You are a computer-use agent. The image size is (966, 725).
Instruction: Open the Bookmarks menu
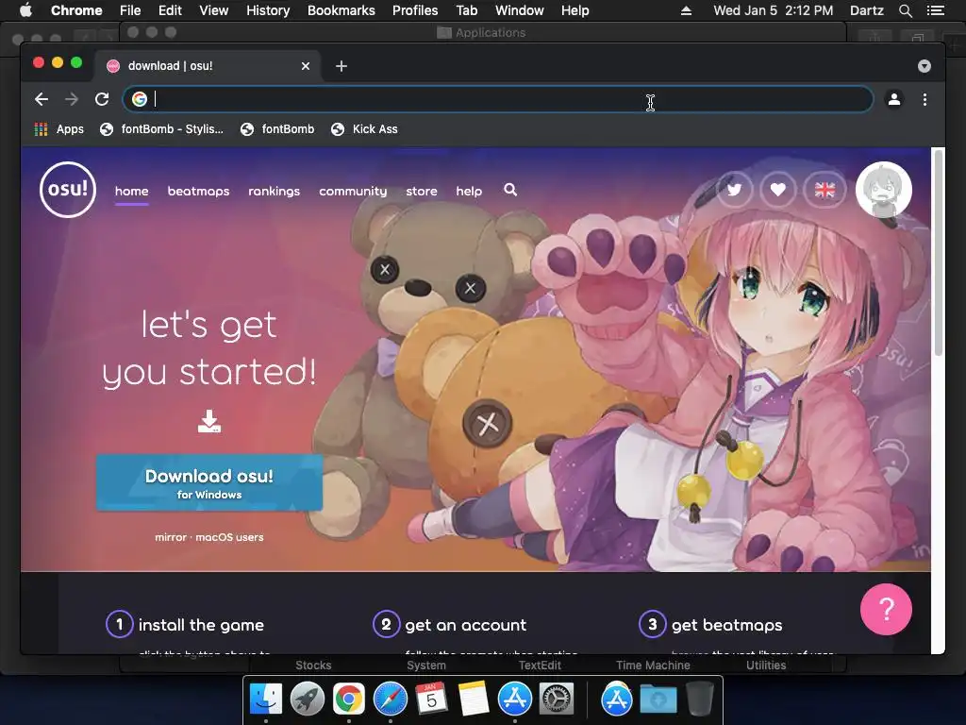(x=341, y=10)
